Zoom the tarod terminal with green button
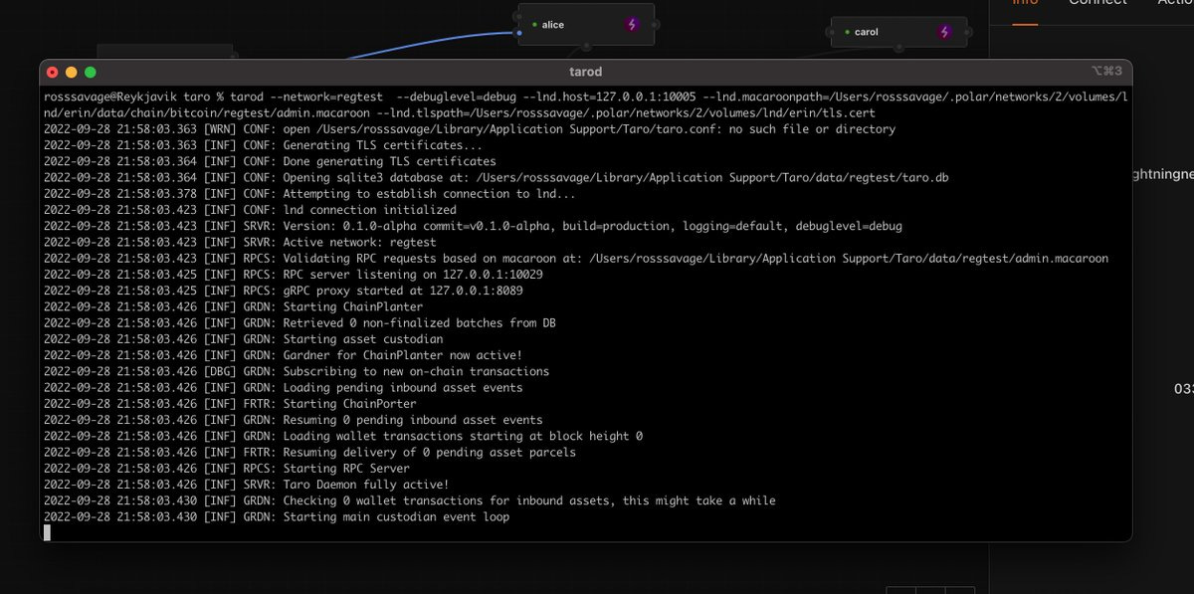 pyautogui.click(x=91, y=72)
